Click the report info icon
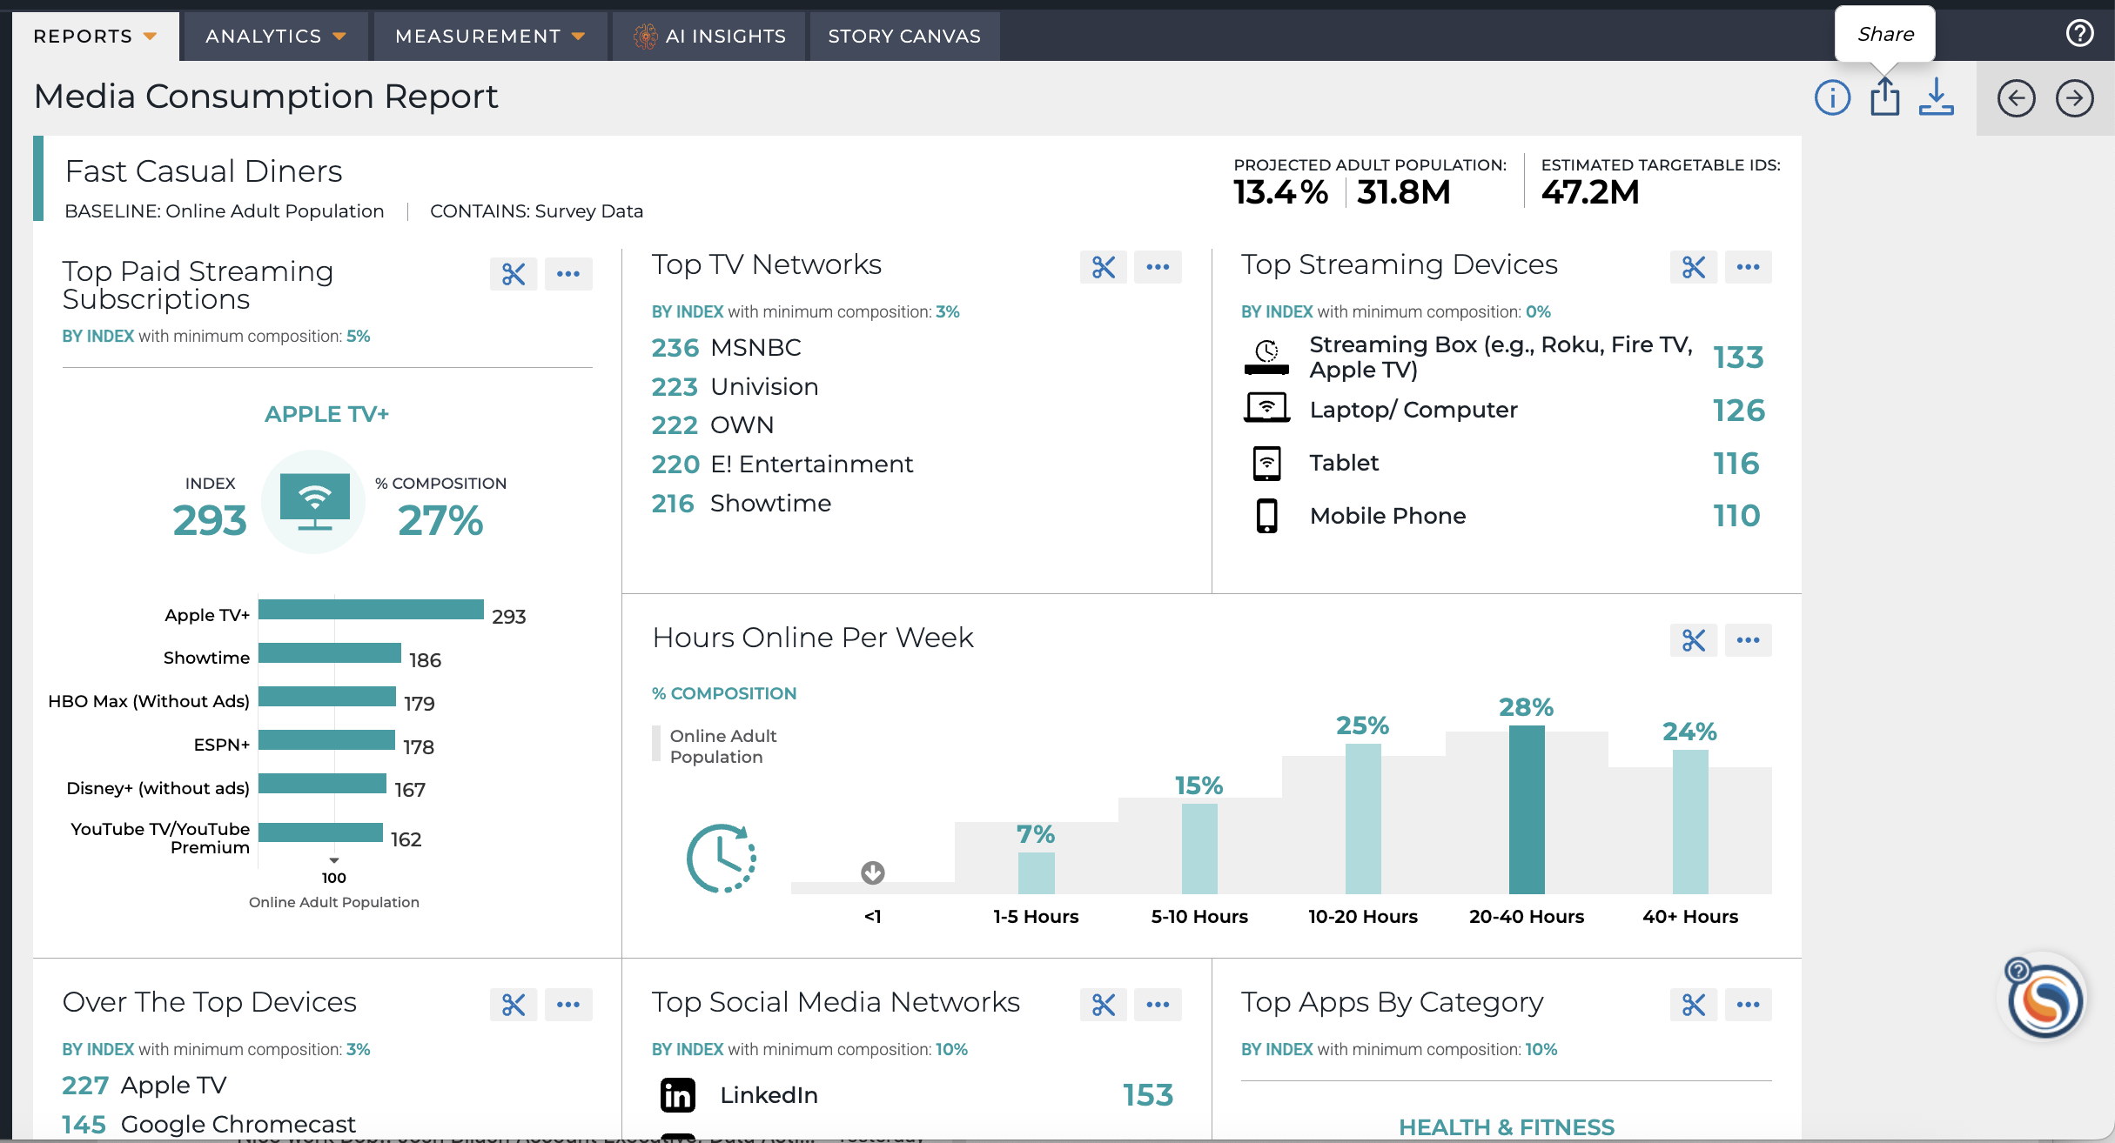 click(x=1832, y=97)
